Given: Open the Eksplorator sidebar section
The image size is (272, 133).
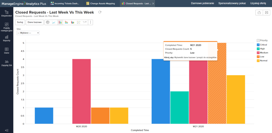Looking at the screenshot, I should (x=7, y=14).
